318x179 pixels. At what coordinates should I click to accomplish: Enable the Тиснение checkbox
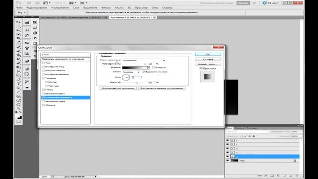pos(43,79)
